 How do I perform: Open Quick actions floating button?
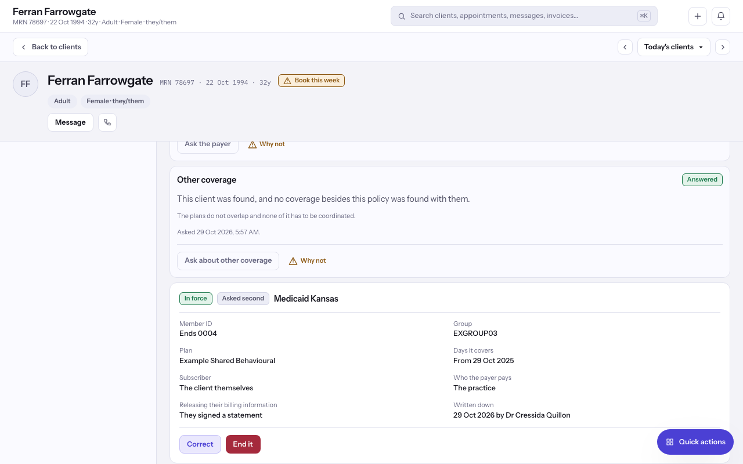point(695,442)
